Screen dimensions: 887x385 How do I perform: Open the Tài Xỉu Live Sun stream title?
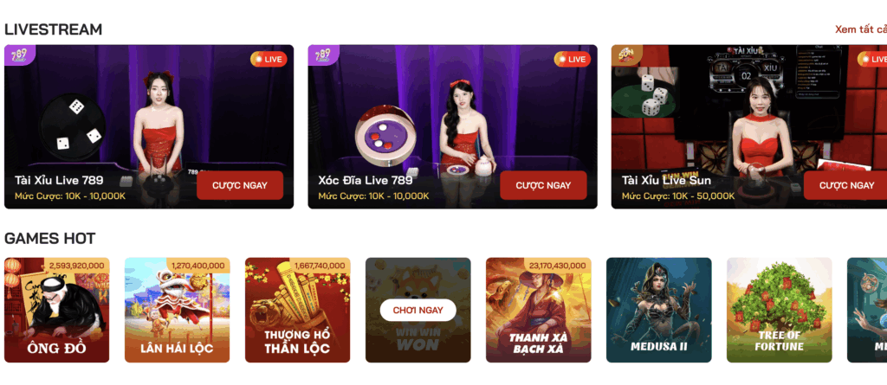[x=666, y=180]
